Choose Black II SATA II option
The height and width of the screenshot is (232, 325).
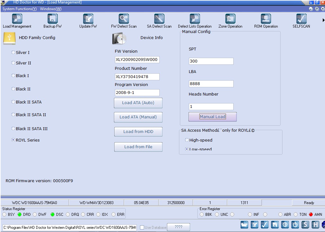(x=13, y=115)
